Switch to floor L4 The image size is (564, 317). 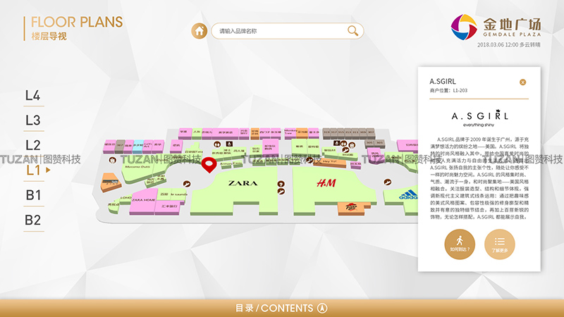pyautogui.click(x=34, y=96)
